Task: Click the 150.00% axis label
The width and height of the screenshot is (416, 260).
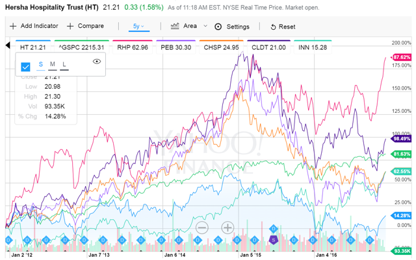Action: pyautogui.click(x=402, y=88)
